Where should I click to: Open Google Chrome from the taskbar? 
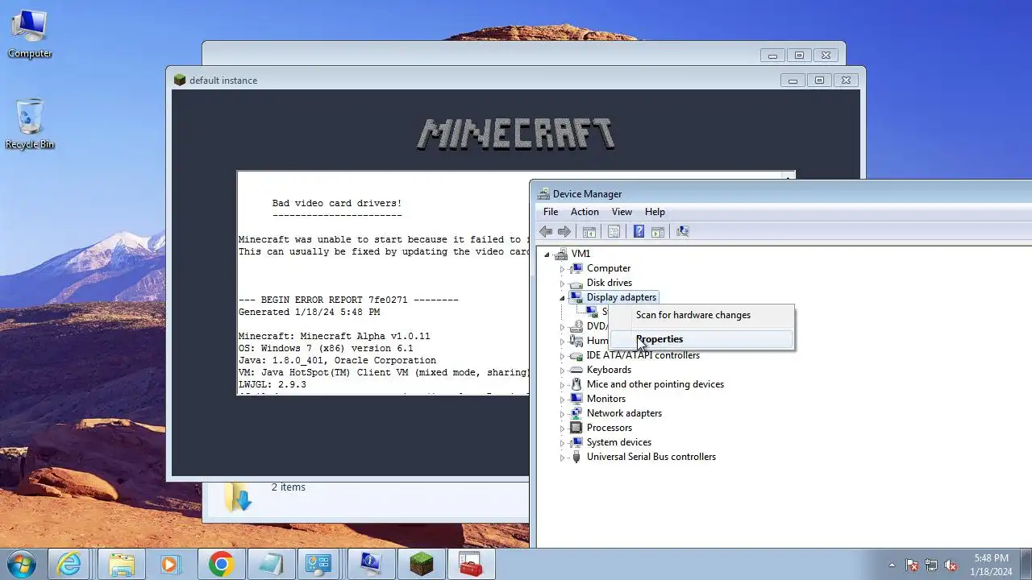click(x=220, y=564)
